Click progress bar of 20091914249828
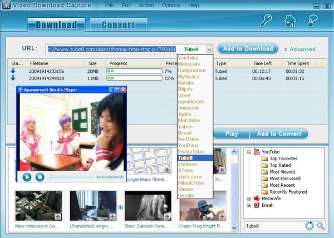Image resolution: width=334 pixels, height=238 pixels. tap(134, 78)
